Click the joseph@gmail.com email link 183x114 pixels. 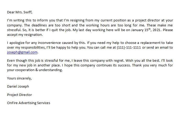(x=22, y=52)
